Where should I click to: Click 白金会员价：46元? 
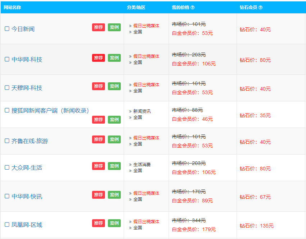coord(192,119)
